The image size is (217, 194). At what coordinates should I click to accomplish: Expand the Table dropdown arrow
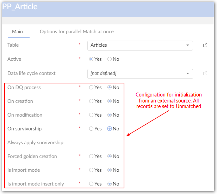pos(188,45)
